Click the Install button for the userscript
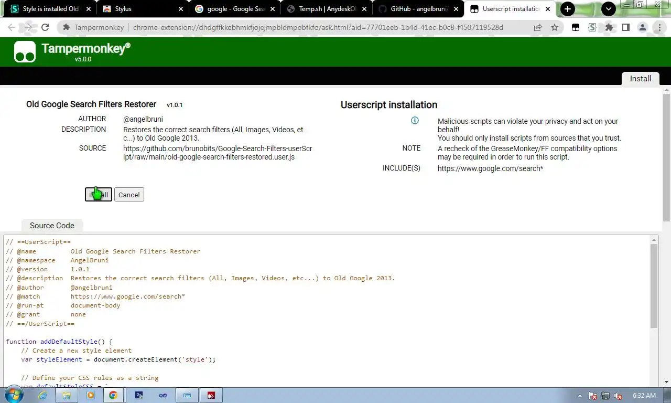This screenshot has width=671, height=403. 99,195
